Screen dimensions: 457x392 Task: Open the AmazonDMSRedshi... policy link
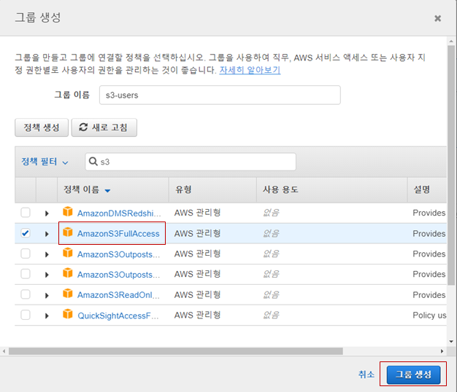click(119, 213)
